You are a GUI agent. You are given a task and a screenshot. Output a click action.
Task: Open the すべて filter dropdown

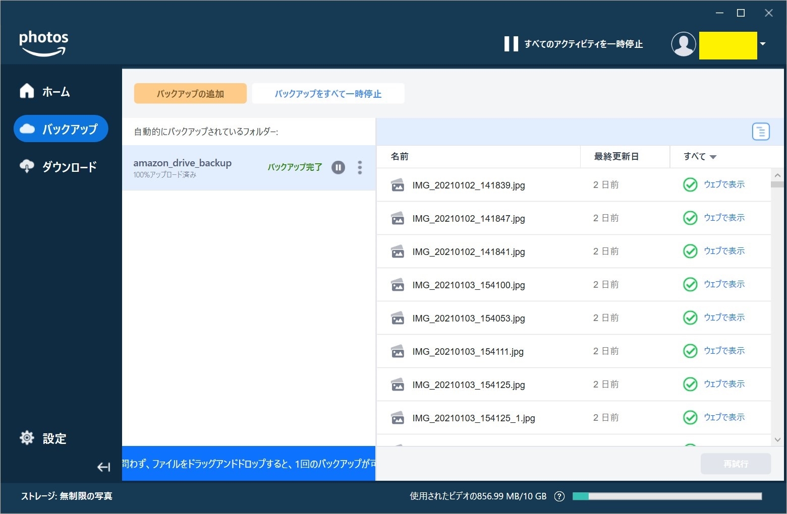[x=700, y=157]
